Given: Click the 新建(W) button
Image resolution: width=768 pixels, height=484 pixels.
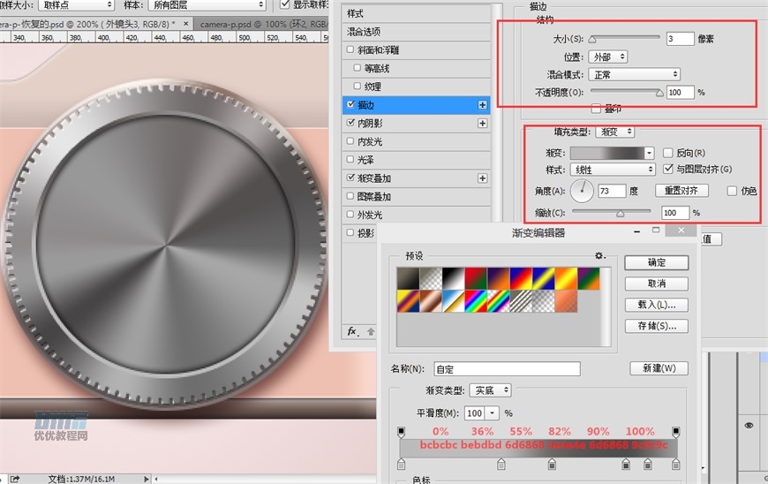Looking at the screenshot, I should click(659, 368).
